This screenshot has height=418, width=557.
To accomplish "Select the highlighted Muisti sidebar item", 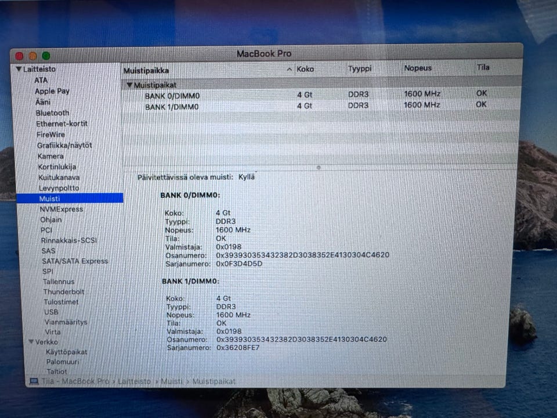I will tap(70, 199).
